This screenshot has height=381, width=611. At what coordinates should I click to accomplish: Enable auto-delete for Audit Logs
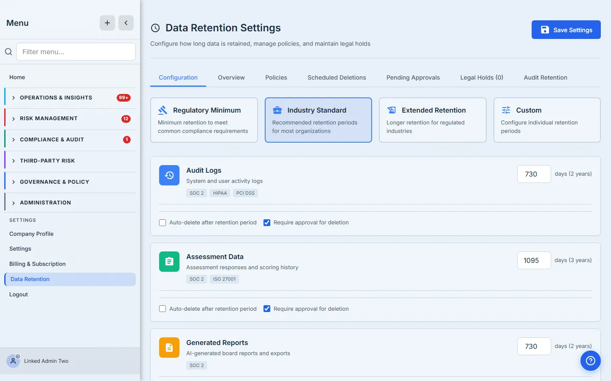click(163, 223)
